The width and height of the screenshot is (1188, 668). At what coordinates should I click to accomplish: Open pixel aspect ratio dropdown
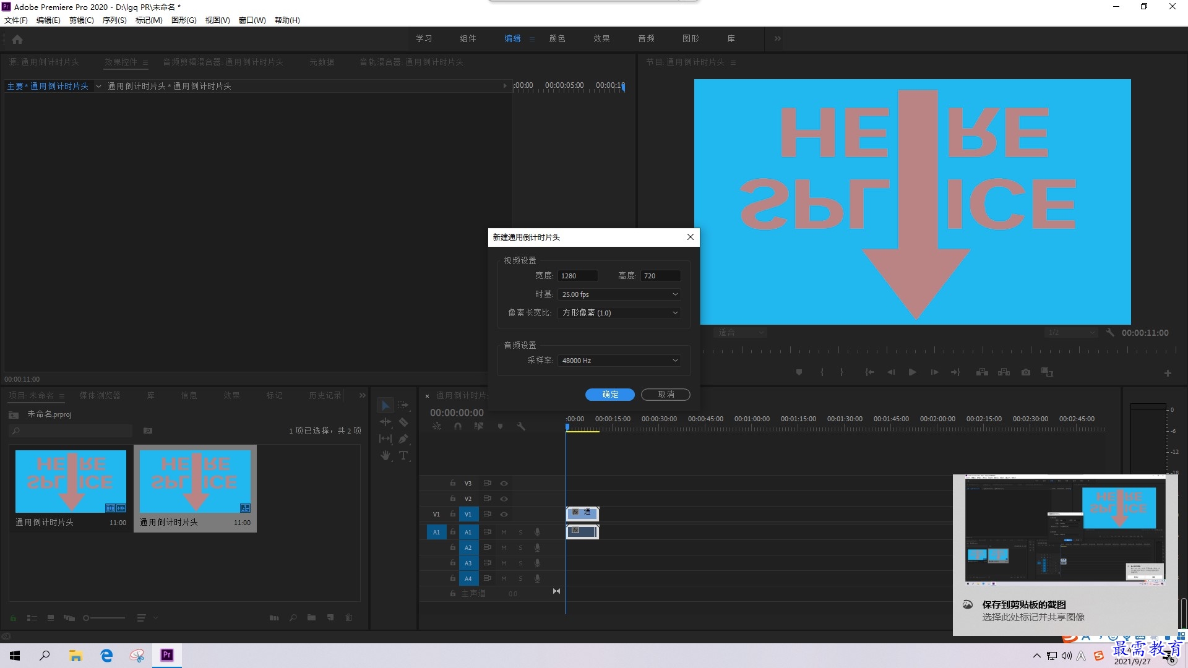tap(619, 313)
